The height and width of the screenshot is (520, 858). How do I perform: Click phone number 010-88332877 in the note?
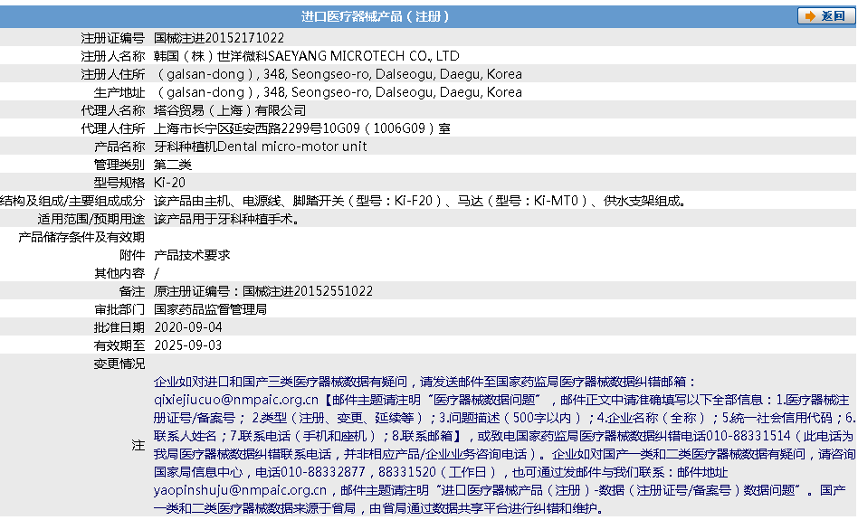[323, 472]
